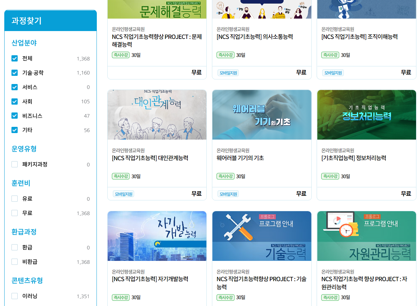Screen dimensions: 420x306
Task: Click 온라인평생교육원 provider on 웨어러블 기기 card
Action: [233, 150]
